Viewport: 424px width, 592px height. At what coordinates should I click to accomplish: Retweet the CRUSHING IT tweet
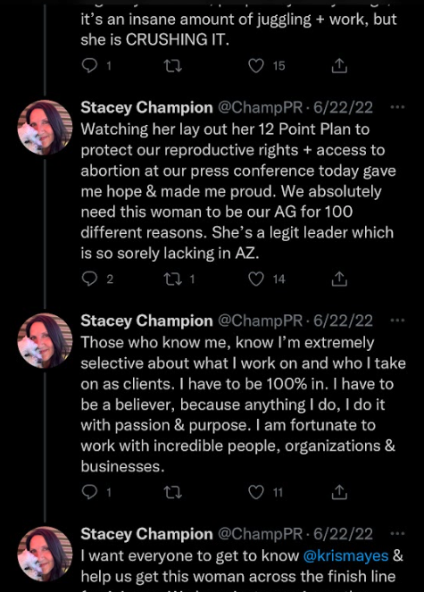pyautogui.click(x=173, y=66)
